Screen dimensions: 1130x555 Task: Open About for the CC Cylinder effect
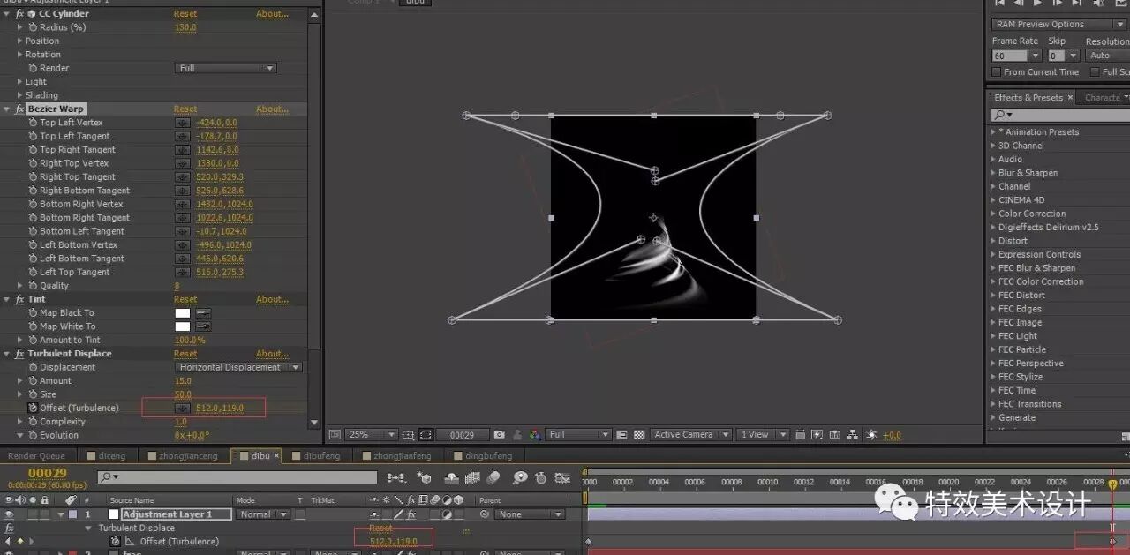(272, 14)
